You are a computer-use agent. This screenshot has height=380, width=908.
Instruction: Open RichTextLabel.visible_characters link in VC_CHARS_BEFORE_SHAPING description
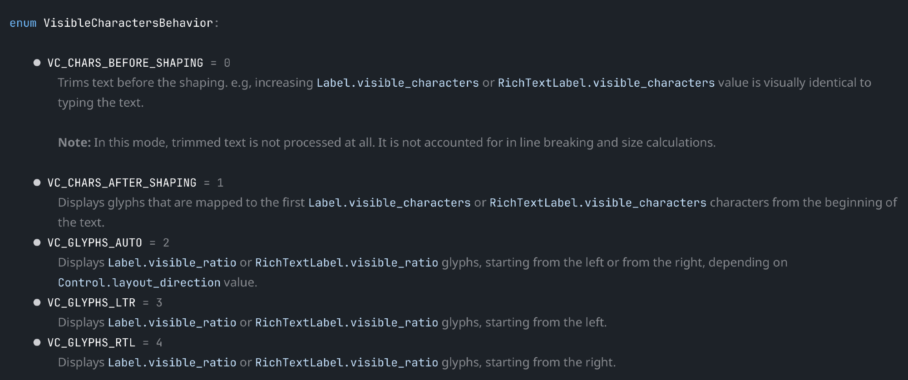pyautogui.click(x=606, y=83)
